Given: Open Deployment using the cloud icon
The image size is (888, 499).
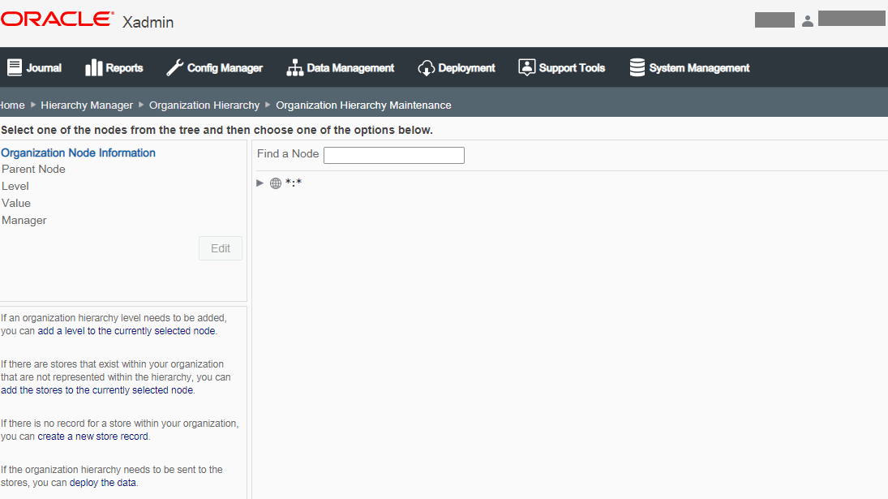Looking at the screenshot, I should 426,67.
